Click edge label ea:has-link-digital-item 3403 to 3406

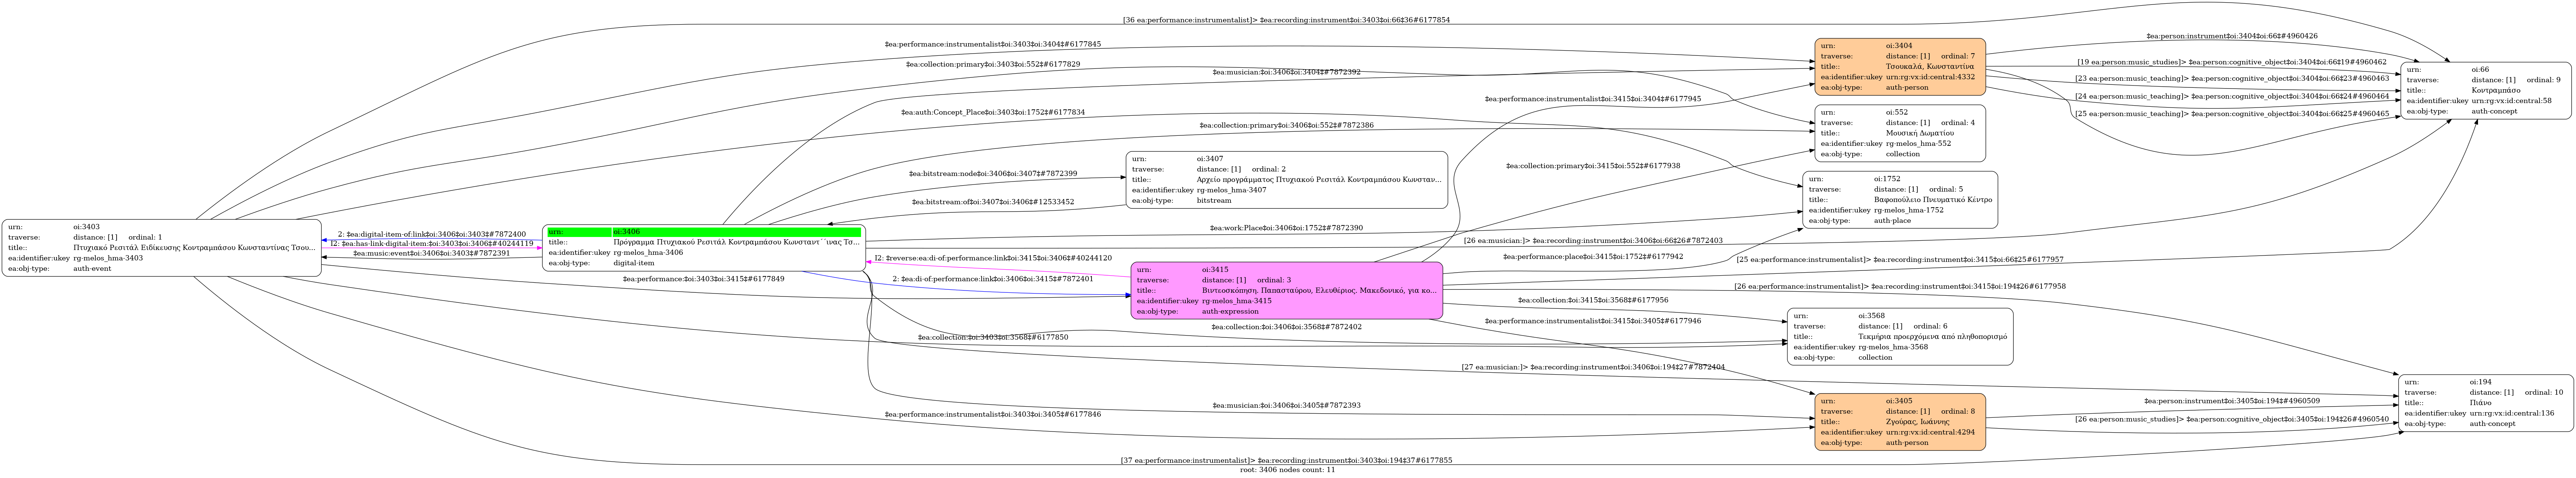pyautogui.click(x=432, y=244)
